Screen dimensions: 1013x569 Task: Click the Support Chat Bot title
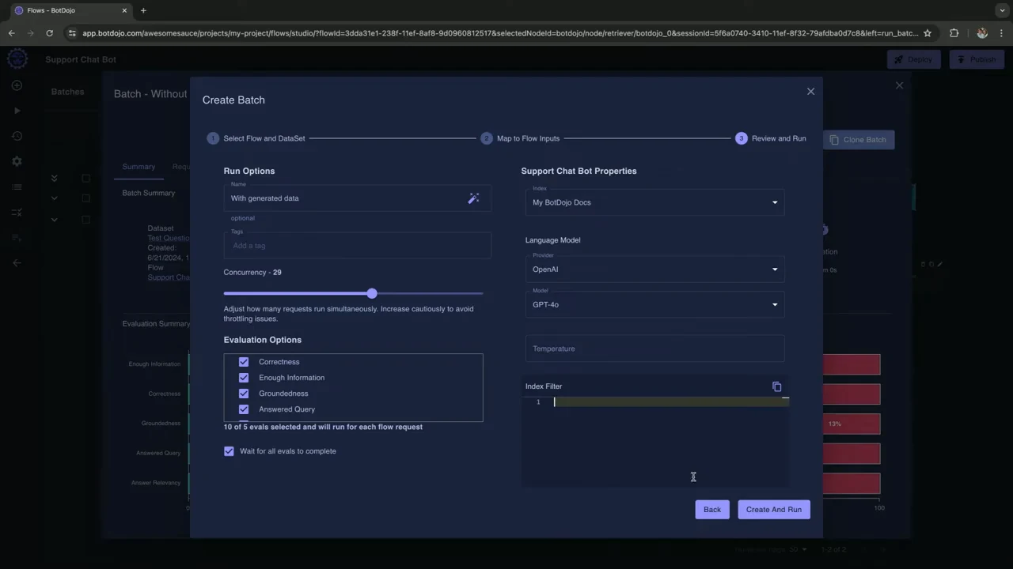coord(81,59)
